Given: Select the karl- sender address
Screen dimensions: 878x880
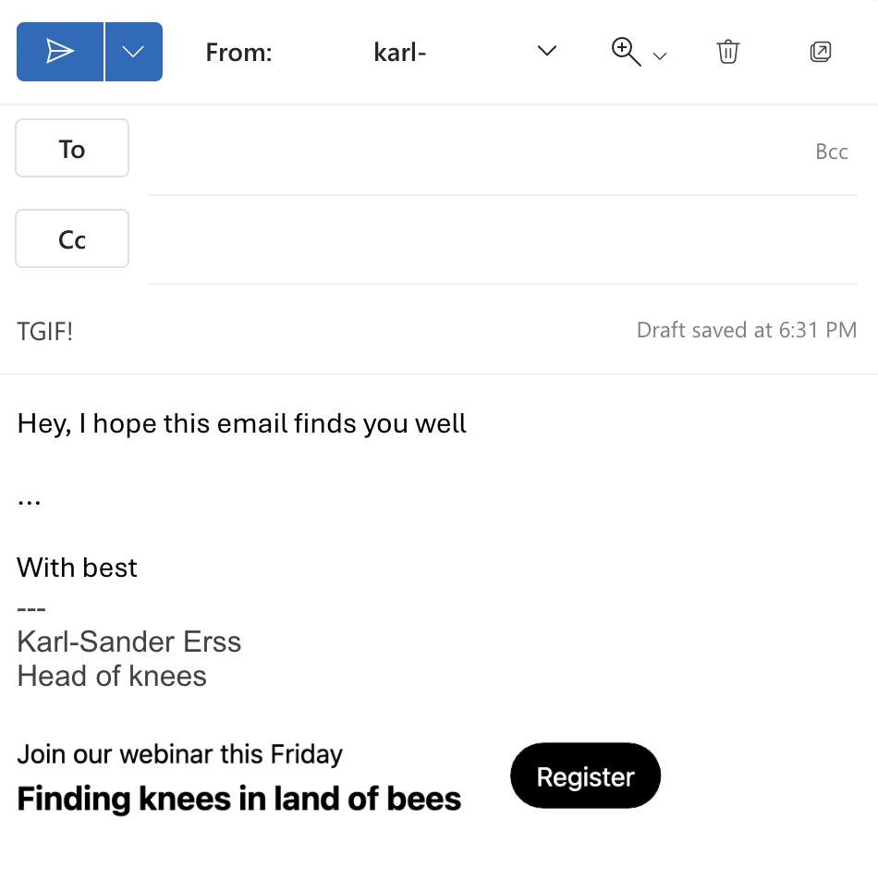Looking at the screenshot, I should (399, 52).
